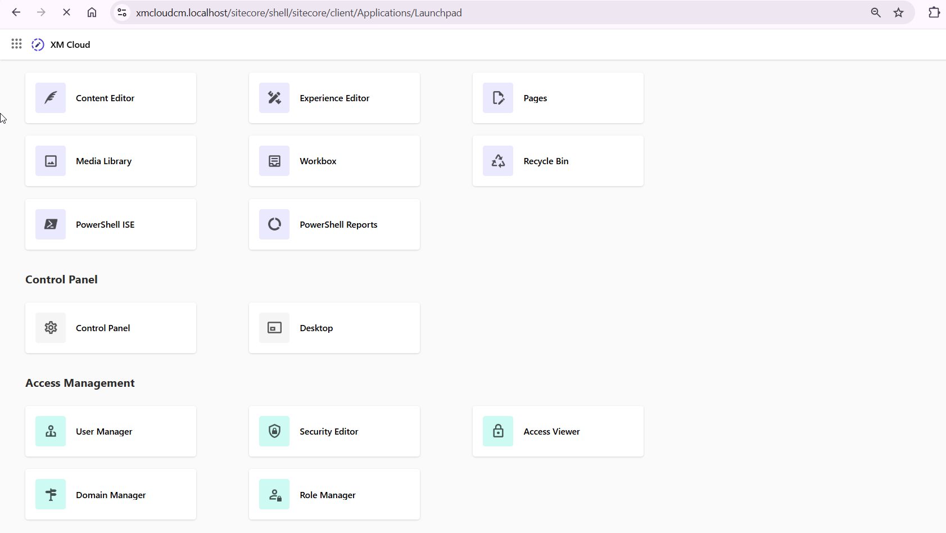The image size is (946, 533).
Task: Launch Experience Editor via its wand icon
Action: pyautogui.click(x=274, y=98)
